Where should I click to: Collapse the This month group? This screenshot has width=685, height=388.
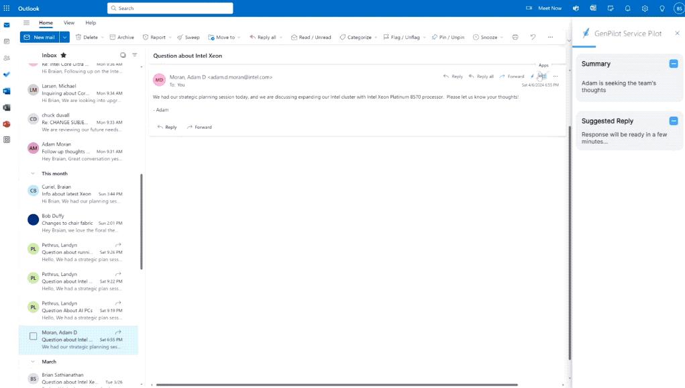coord(33,173)
